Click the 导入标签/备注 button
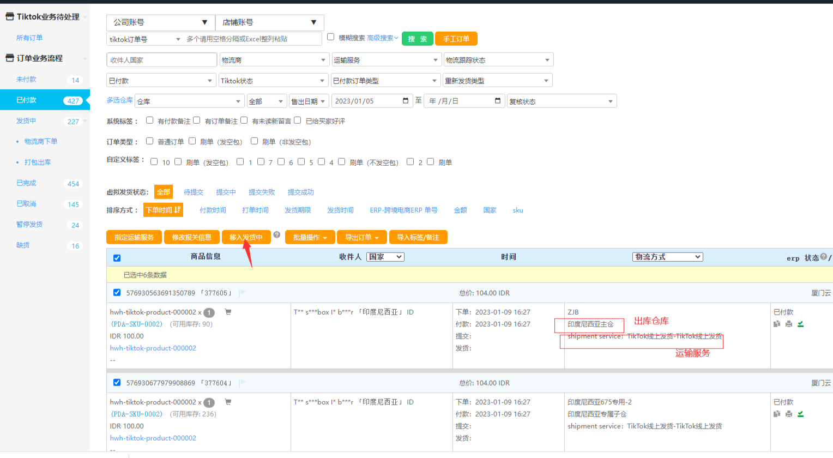 418,237
